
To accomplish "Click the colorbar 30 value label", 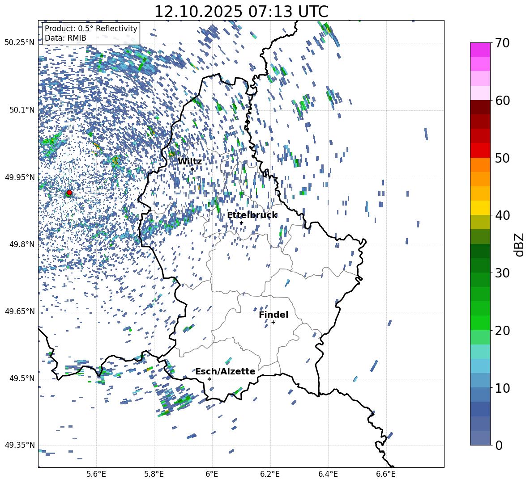I will 502,273.
